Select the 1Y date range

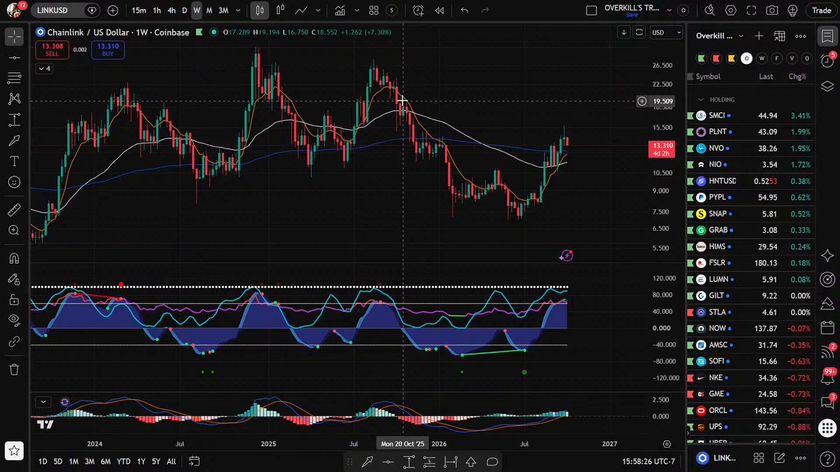tap(141, 462)
